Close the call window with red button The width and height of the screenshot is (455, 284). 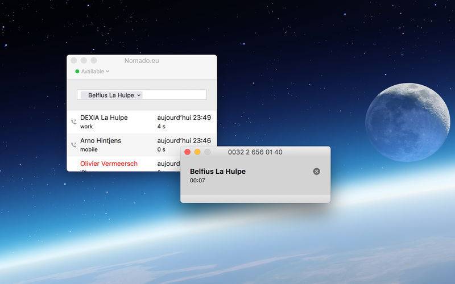tap(188, 152)
